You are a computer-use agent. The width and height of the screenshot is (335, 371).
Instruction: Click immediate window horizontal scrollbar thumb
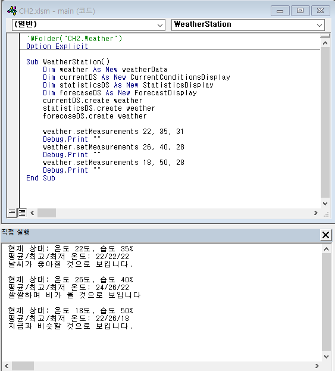coord(23,366)
